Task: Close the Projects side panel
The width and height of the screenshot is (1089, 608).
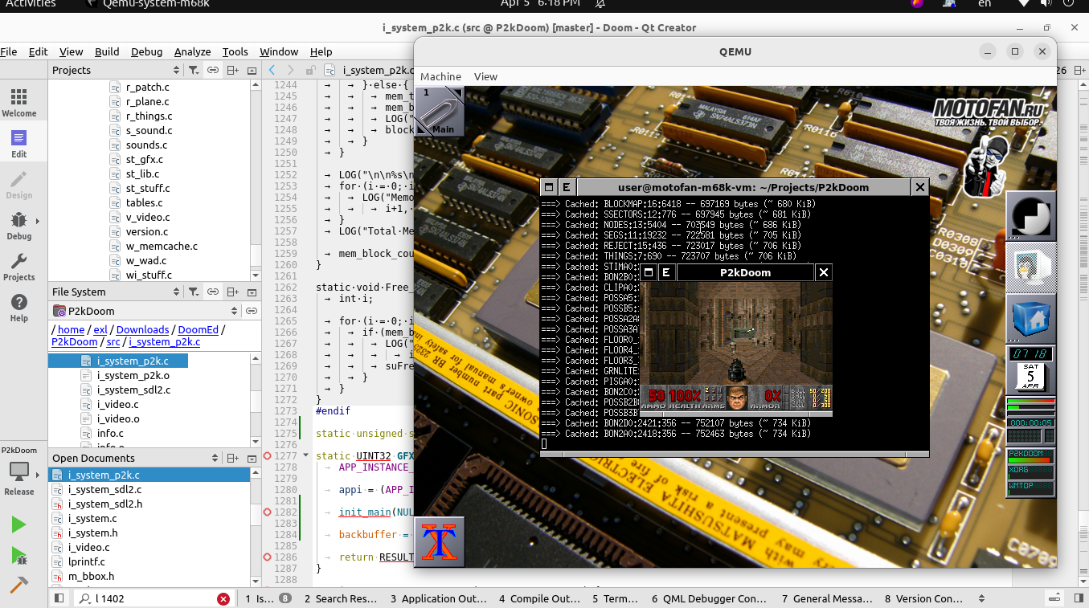Action: [x=252, y=71]
